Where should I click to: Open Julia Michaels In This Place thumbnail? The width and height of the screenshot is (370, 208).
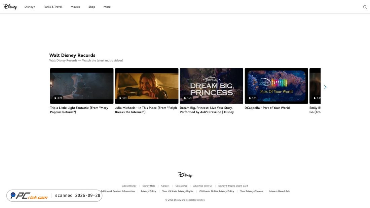point(147,86)
